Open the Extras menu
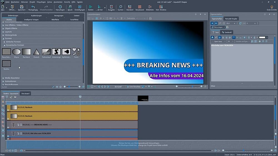 point(49,2)
